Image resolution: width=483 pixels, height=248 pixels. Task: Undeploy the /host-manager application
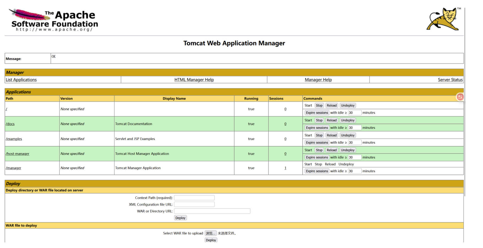click(x=348, y=150)
